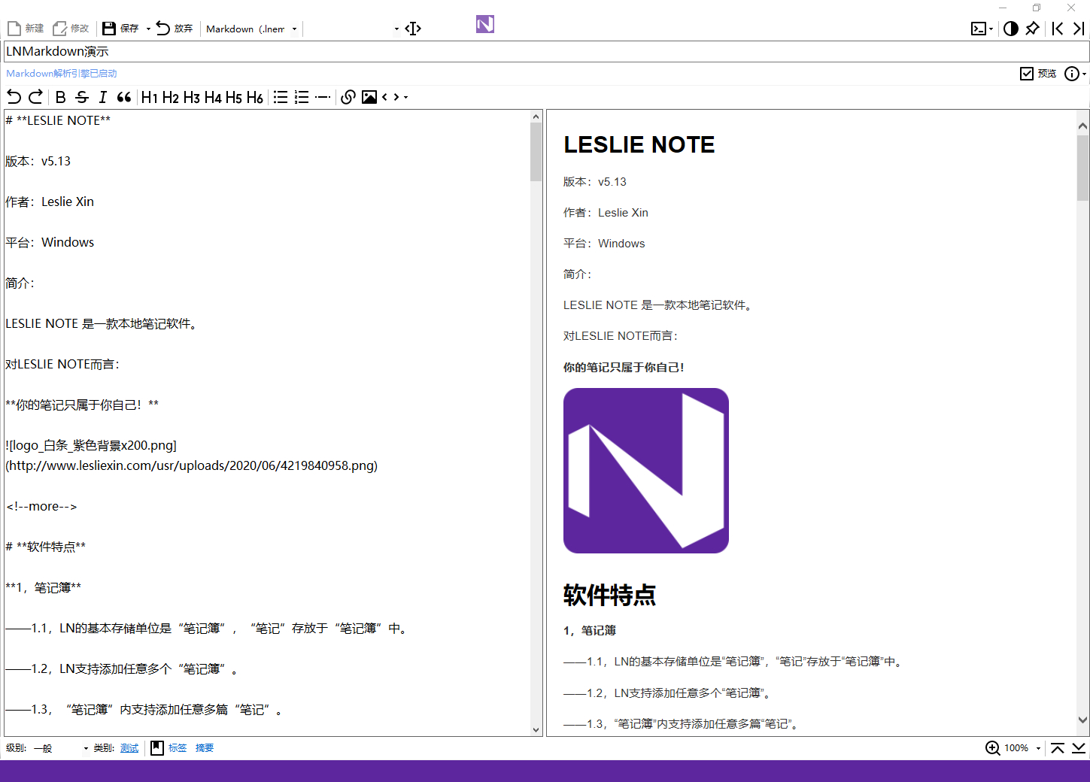1090x782 pixels.
Task: Discard changes with 放弃 button
Action: tap(175, 29)
